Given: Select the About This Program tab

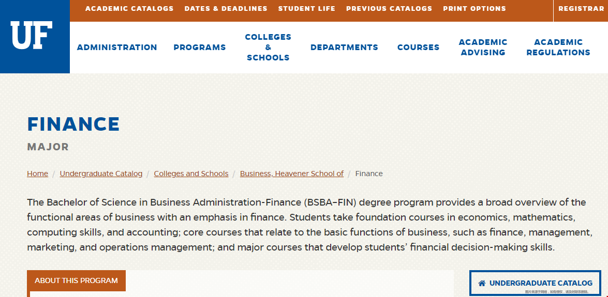Looking at the screenshot, I should point(77,281).
